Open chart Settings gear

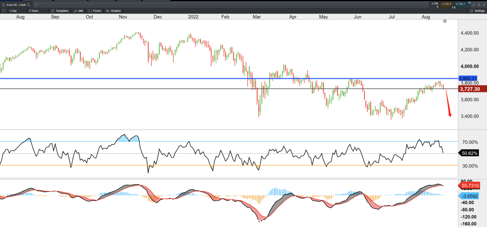477,10
